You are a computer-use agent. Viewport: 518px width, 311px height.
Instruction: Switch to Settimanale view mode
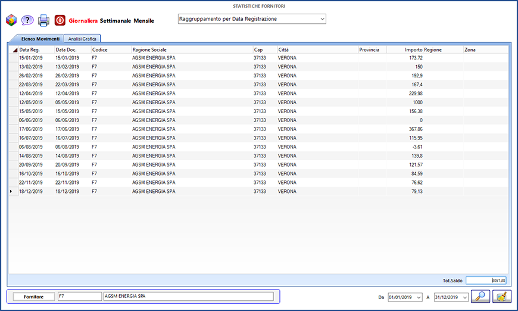119,21
